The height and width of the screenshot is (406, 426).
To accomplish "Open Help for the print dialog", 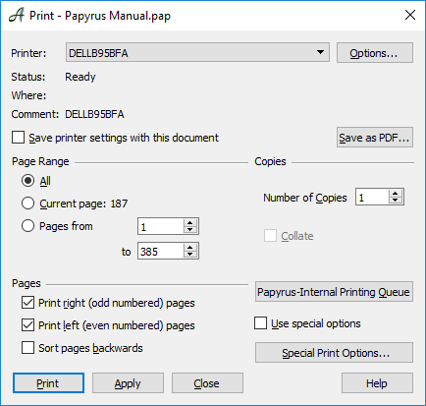I will point(377,382).
